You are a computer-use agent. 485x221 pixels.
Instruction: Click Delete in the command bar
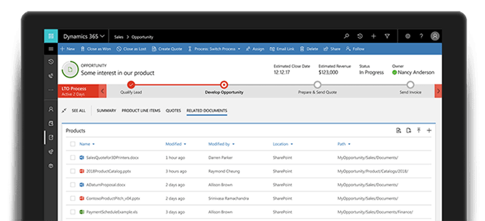tap(309, 49)
